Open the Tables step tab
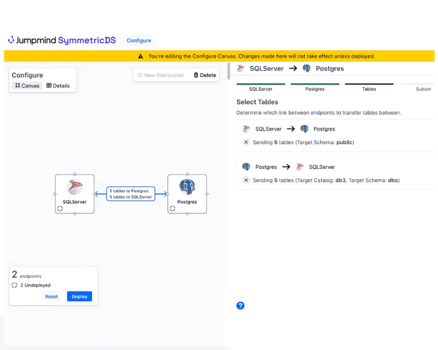 pos(369,89)
